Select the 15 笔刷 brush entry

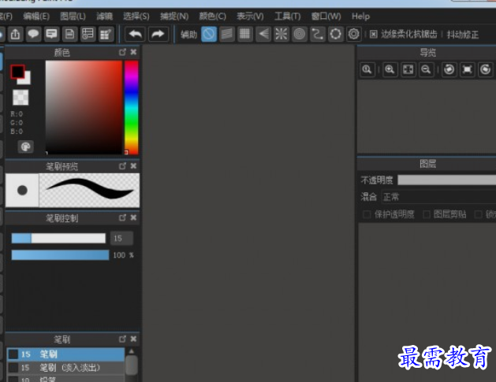(65, 354)
